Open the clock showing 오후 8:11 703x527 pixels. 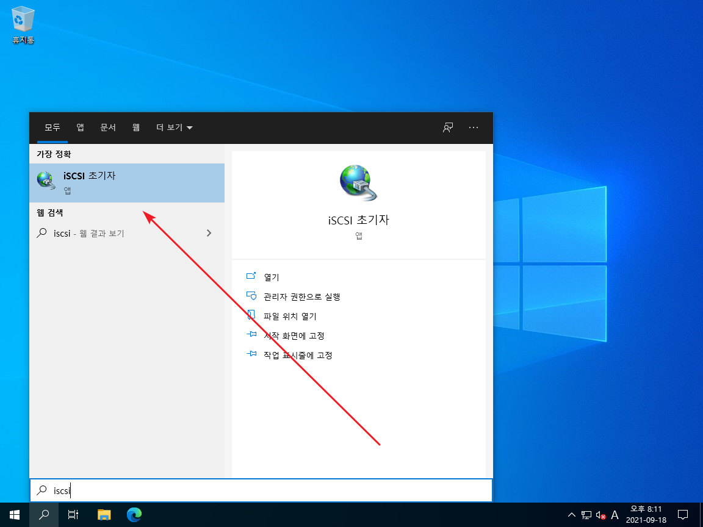pos(646,514)
